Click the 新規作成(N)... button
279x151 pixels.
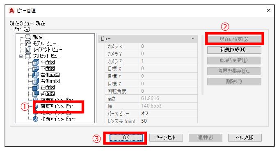[x=234, y=50]
